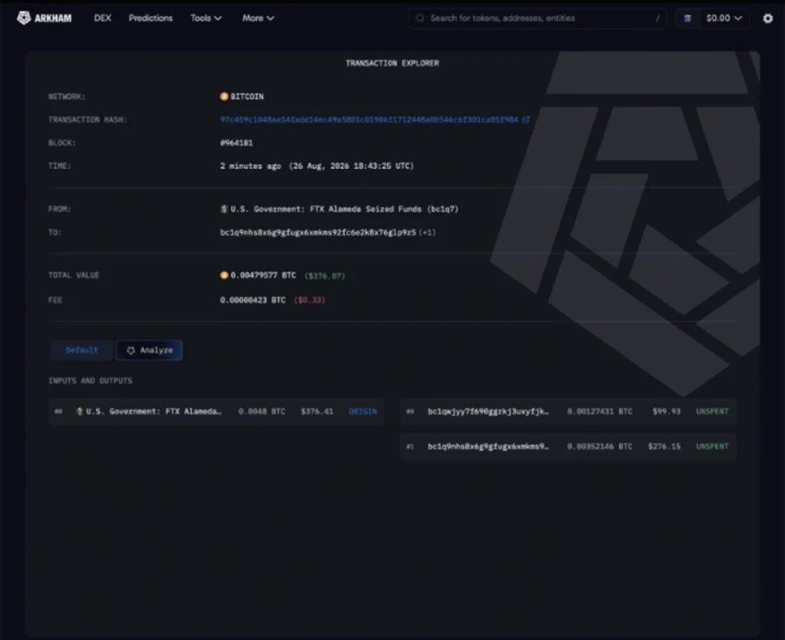The width and height of the screenshot is (785, 640).
Task: Click the Analyze tab's icon
Action: [x=130, y=351]
